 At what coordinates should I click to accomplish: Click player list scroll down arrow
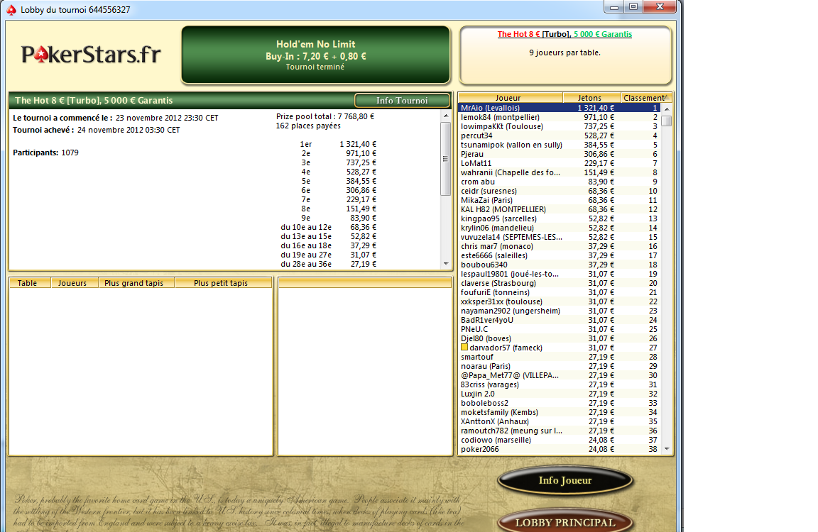pos(666,448)
